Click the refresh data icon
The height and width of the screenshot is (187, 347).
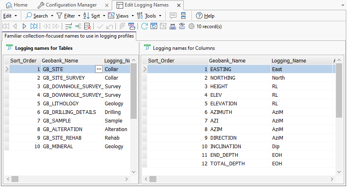click(x=144, y=27)
